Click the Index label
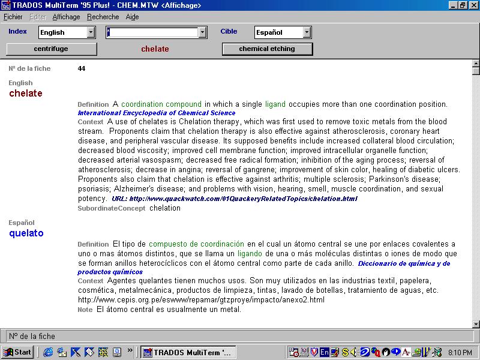The height and width of the screenshot is (360, 480). coord(17,32)
